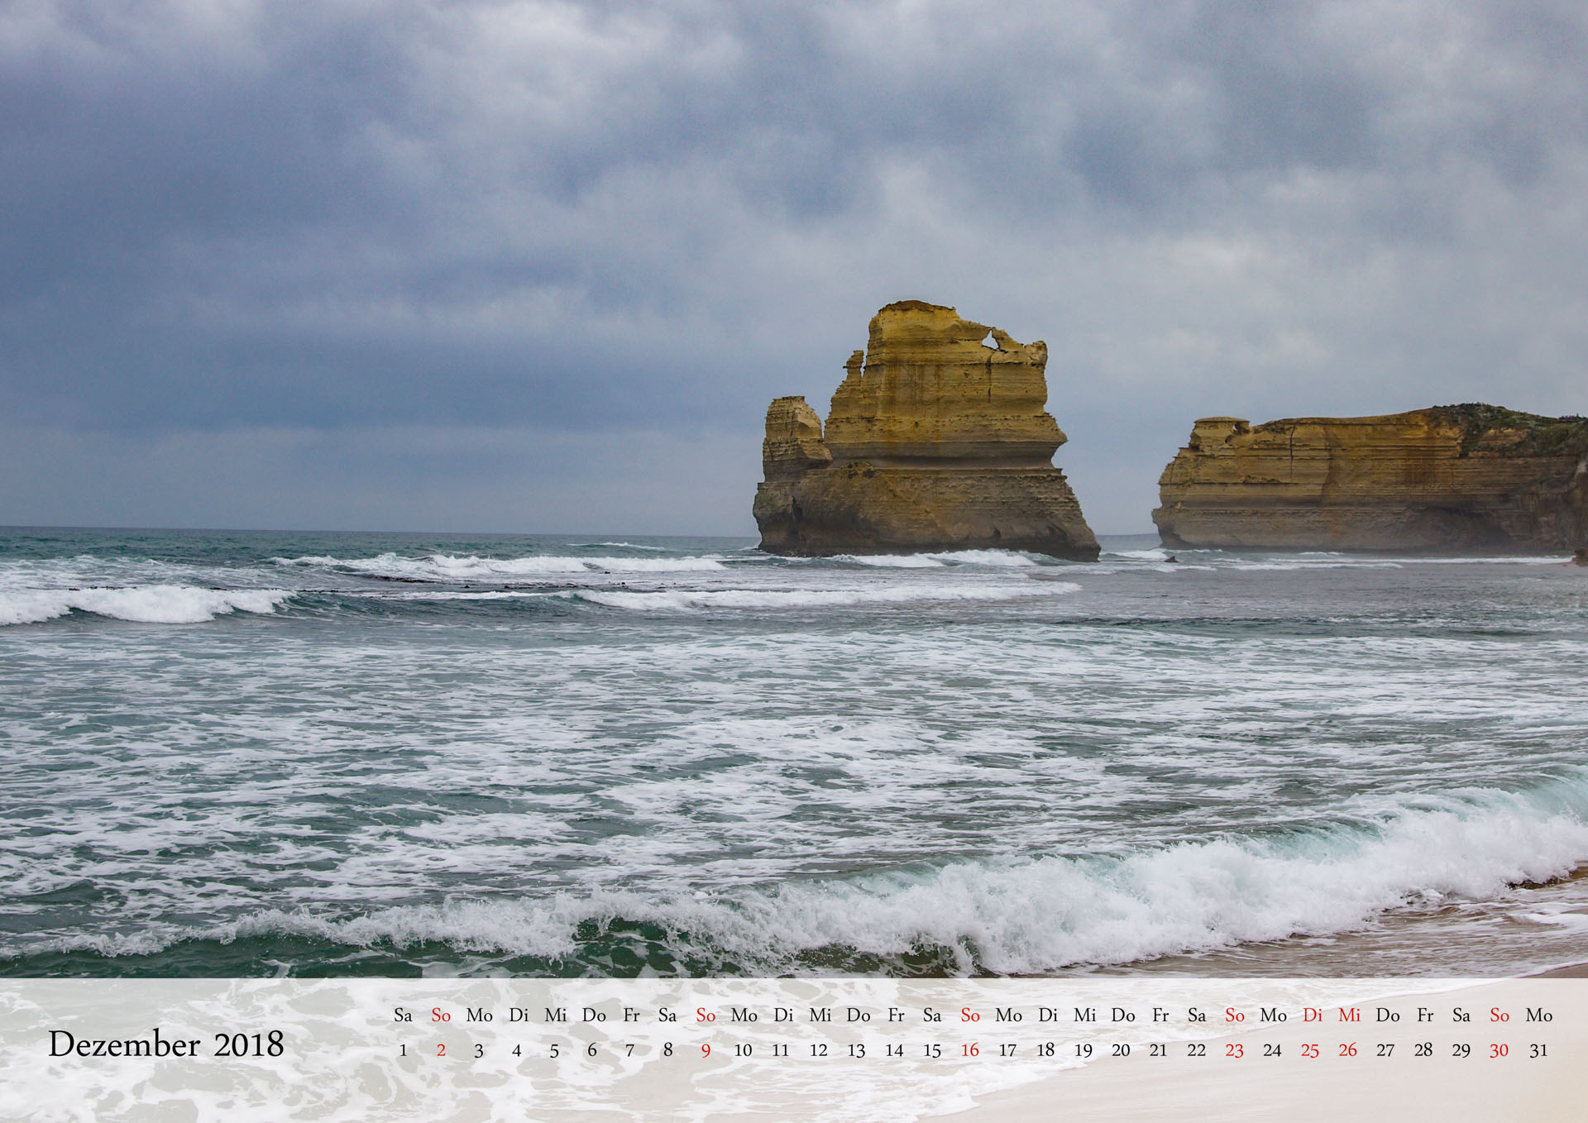Click the 'Do' label above date 6
1588x1123 pixels.
click(594, 1015)
